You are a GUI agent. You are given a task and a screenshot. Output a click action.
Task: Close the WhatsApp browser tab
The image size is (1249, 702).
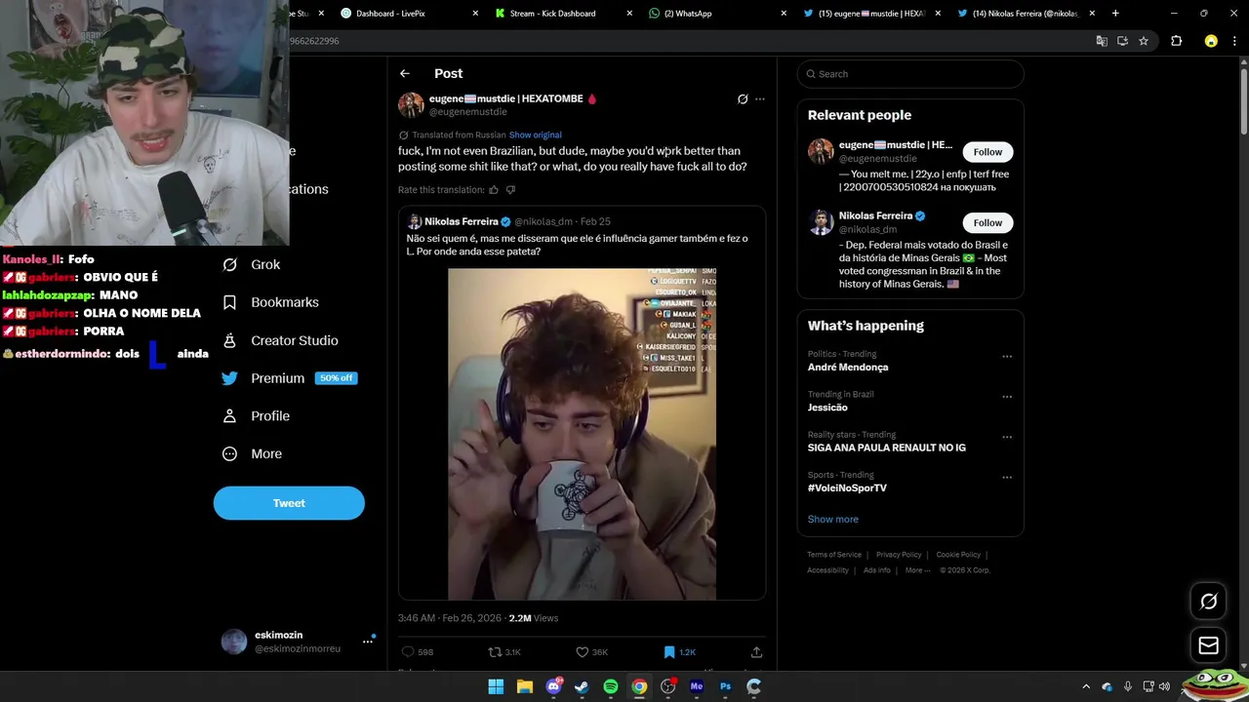(784, 14)
